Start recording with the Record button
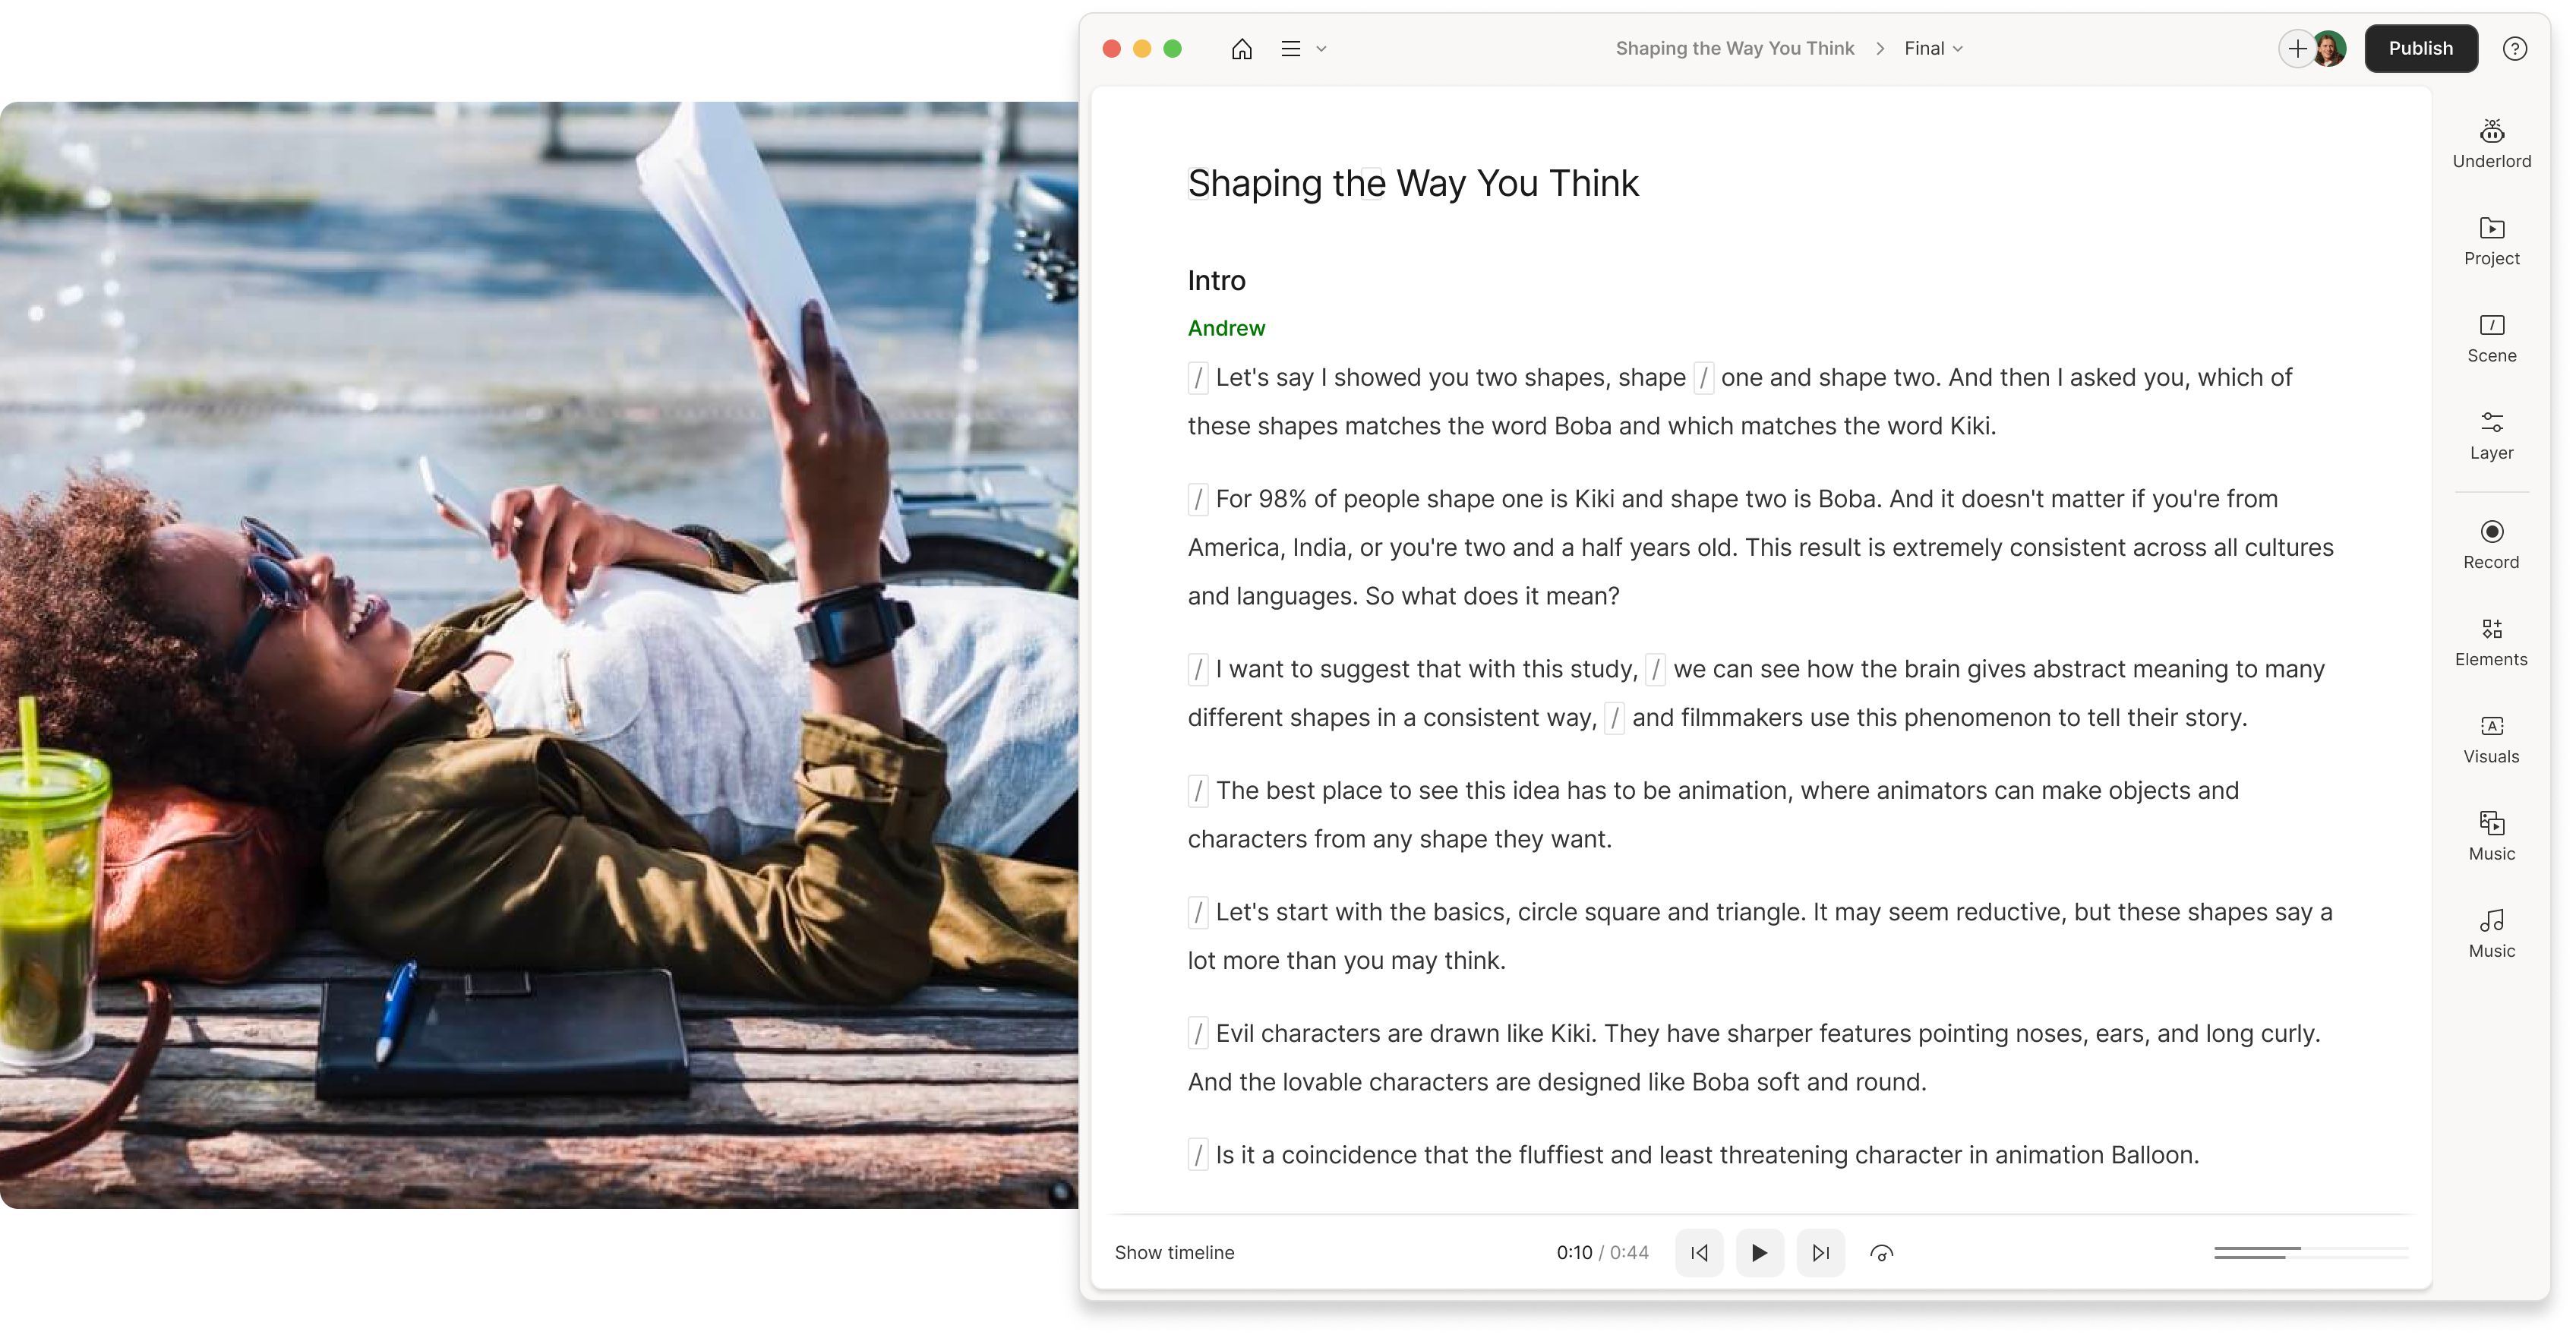This screenshot has height=1338, width=2576. (2491, 545)
